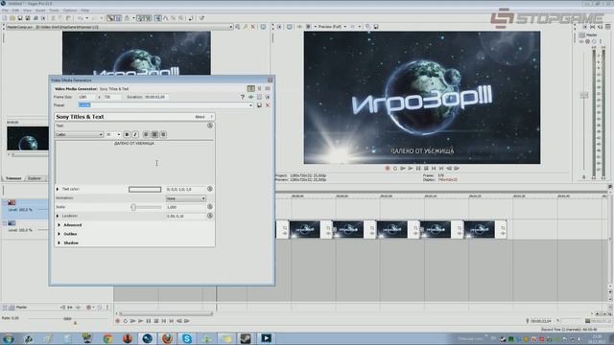Open the Preset dropdown in the Media Generator
614x345 pixels.
(250, 105)
